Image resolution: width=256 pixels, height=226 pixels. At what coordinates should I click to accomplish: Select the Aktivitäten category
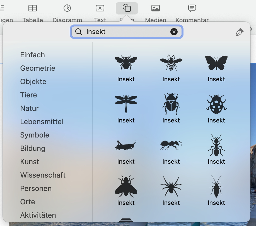click(x=38, y=215)
